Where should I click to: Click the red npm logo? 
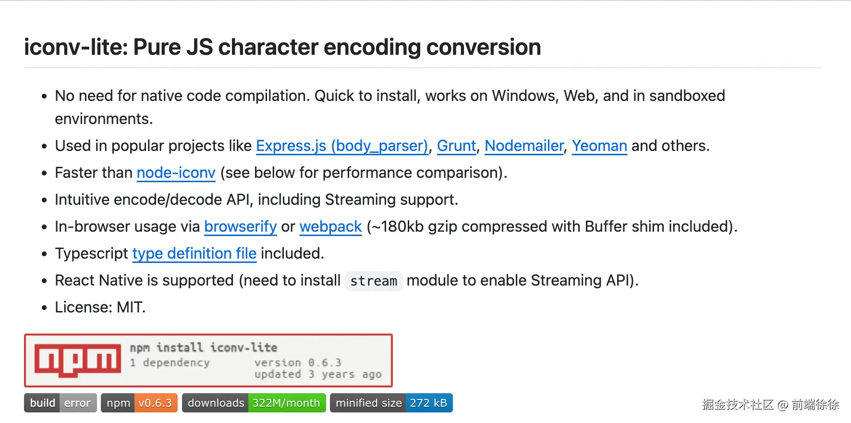point(77,360)
